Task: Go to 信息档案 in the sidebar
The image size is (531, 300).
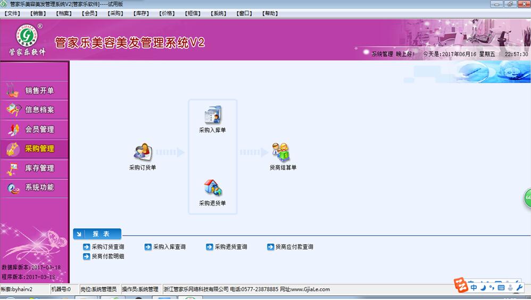Action: click(x=34, y=110)
